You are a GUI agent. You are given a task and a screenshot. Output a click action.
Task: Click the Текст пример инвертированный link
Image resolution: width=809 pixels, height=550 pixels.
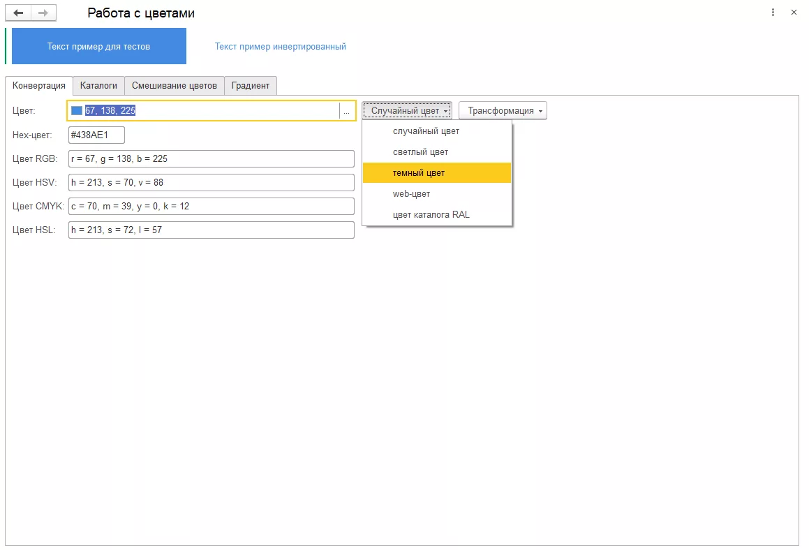click(280, 47)
